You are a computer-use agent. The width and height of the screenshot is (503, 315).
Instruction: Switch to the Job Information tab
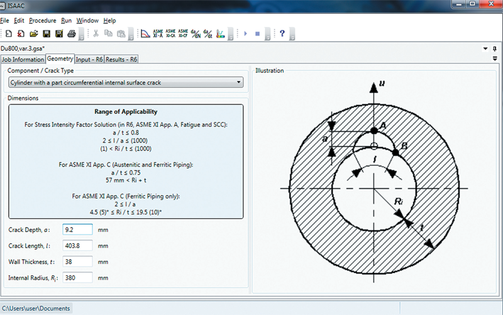23,59
